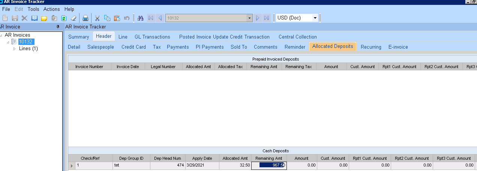The height and width of the screenshot is (171, 477).
Task: Open the Credit Card sub-tab
Action: pyautogui.click(x=133, y=47)
